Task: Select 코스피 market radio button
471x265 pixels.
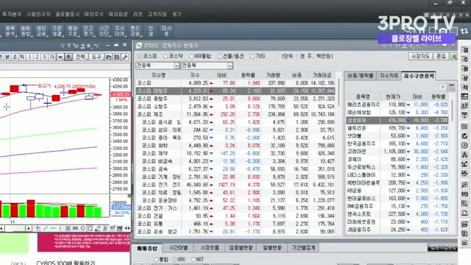Action: point(140,56)
